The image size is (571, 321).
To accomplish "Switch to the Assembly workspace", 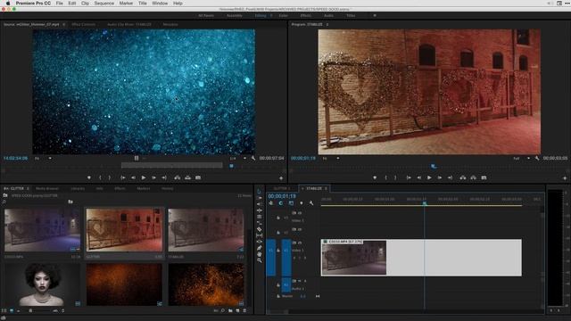I will click(235, 16).
